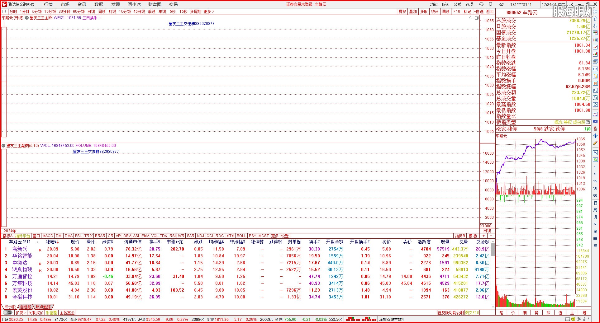Toggle 多股 multi-stock view
Screen dimensions: 600x323
coord(424,12)
